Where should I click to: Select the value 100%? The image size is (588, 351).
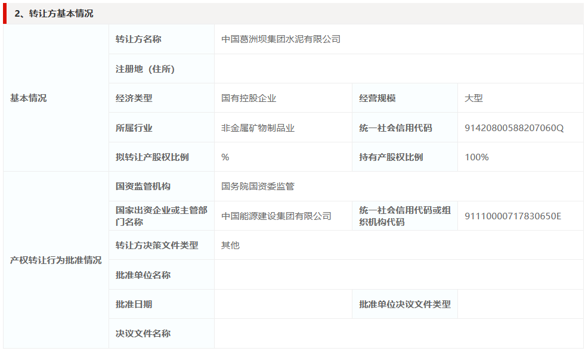pos(476,157)
